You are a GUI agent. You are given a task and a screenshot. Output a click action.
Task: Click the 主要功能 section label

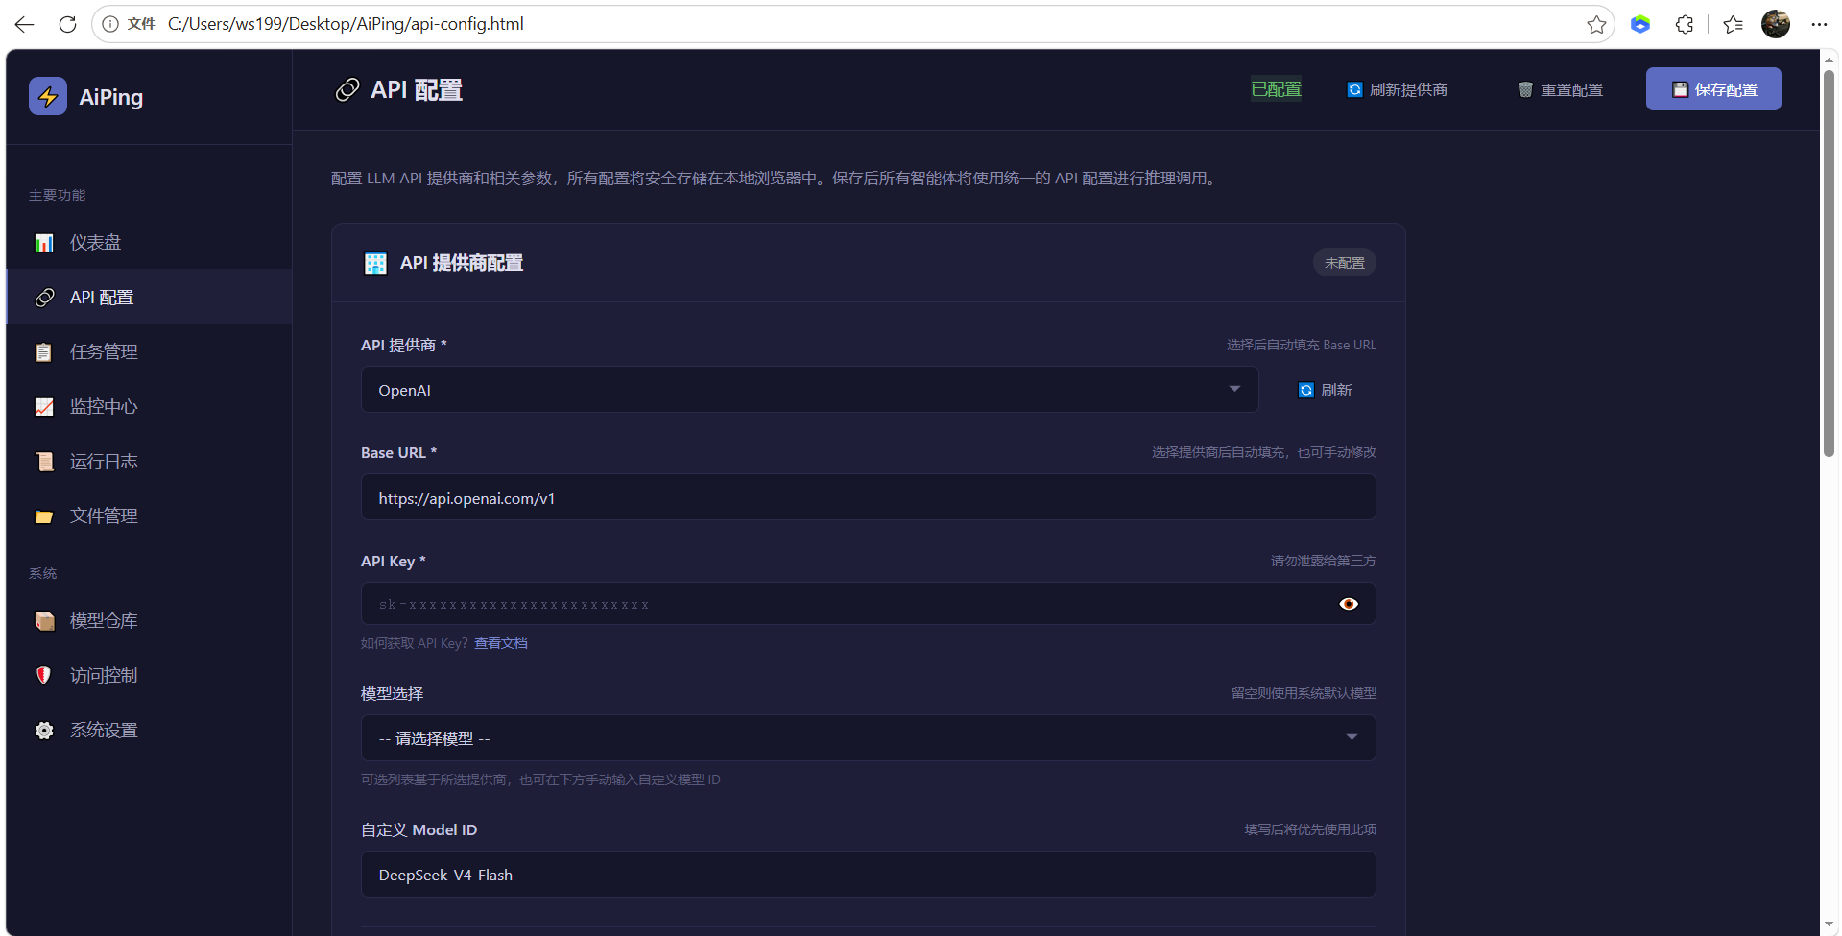(x=58, y=195)
